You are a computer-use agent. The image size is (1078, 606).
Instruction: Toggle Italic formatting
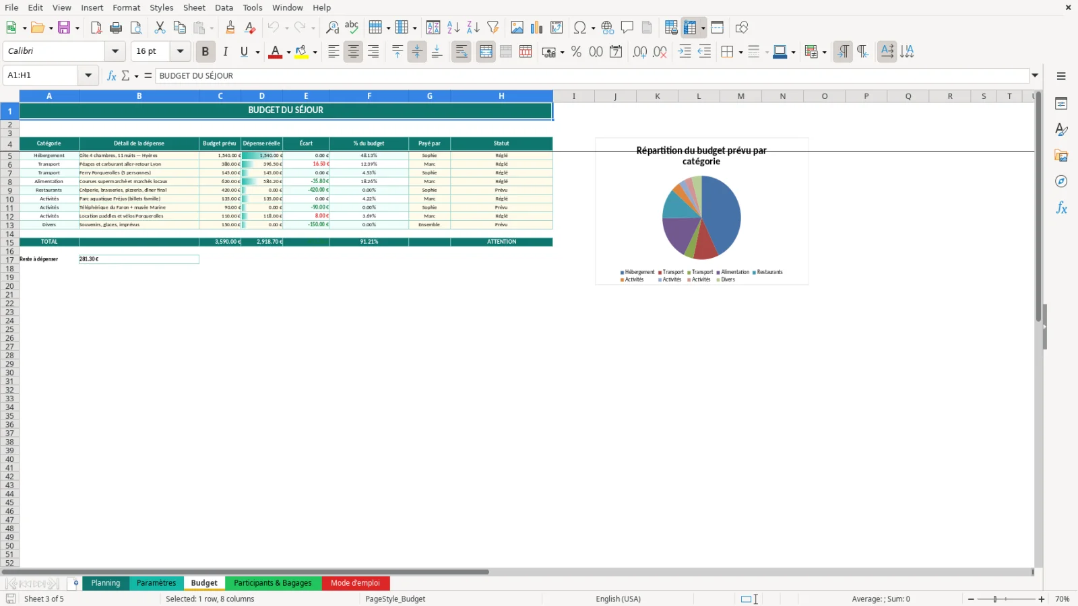225,52
